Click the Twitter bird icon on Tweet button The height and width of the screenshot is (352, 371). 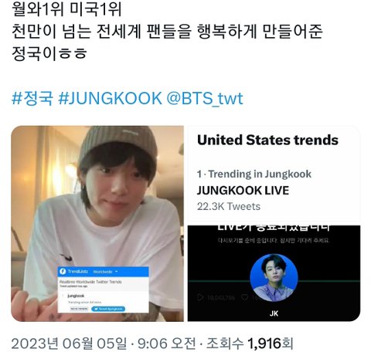[96, 309]
